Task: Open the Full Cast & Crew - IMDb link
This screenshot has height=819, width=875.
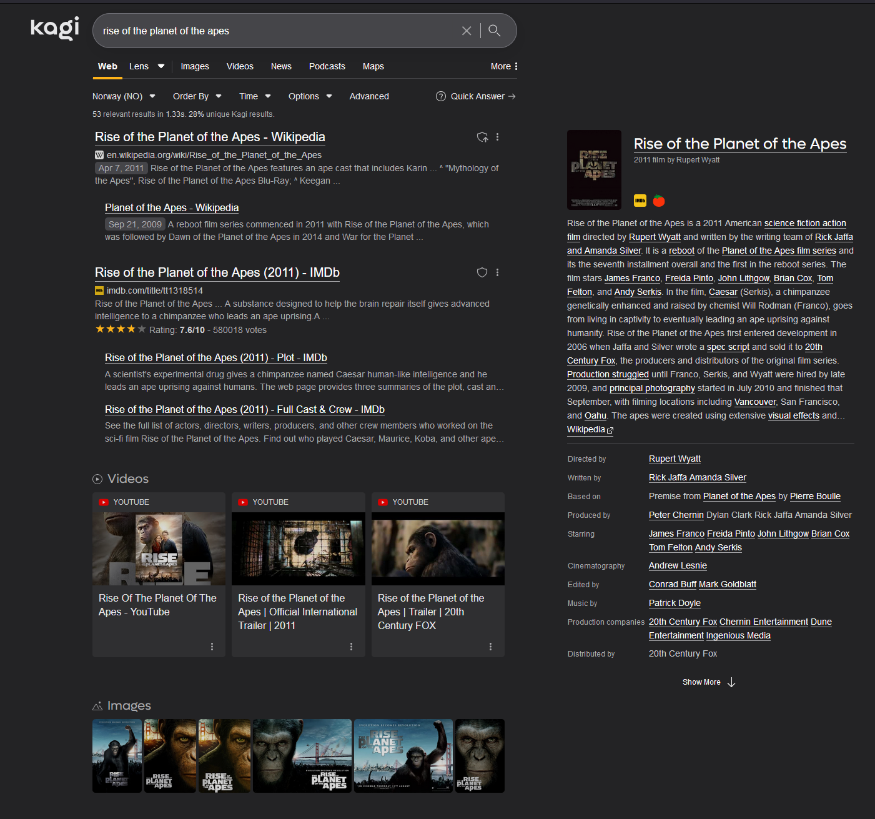Action: point(245,409)
